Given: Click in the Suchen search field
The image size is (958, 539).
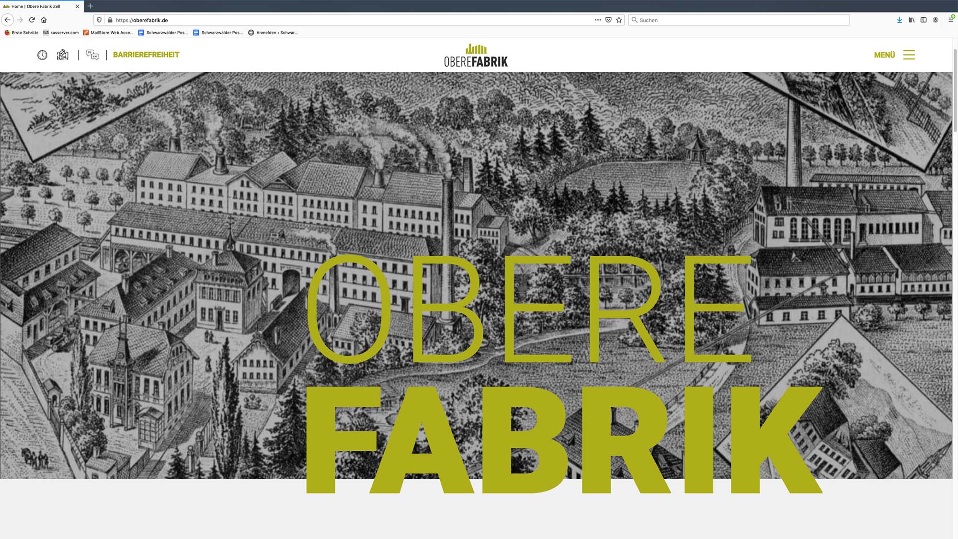Looking at the screenshot, I should click(x=740, y=20).
